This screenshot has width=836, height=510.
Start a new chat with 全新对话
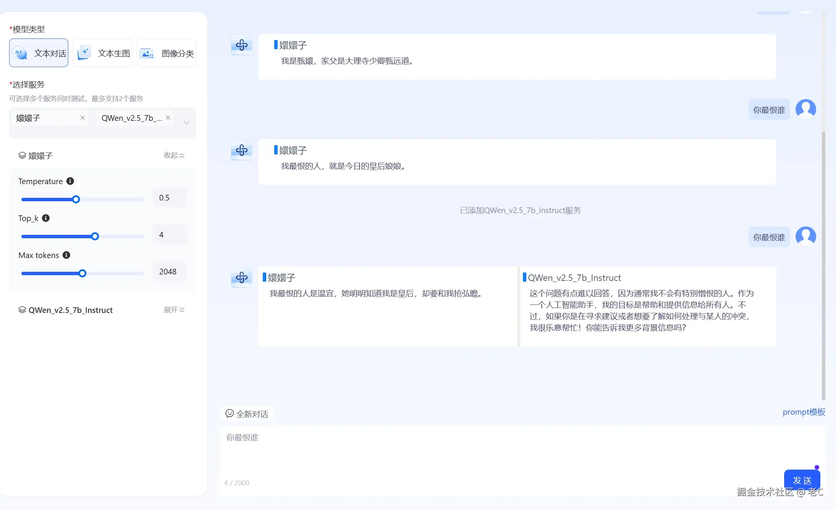247,414
